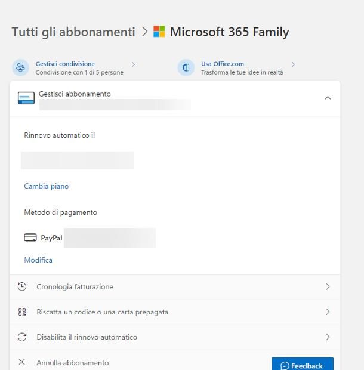
Task: Click the billing history clock icon
Action: [x=22, y=286]
